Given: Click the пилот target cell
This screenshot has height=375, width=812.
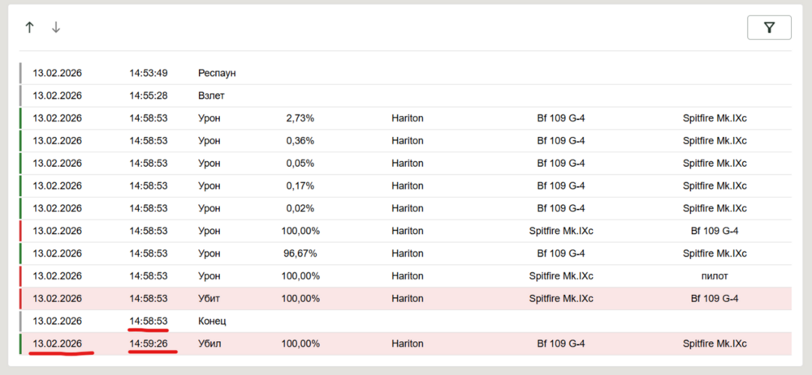Looking at the screenshot, I should (x=714, y=276).
